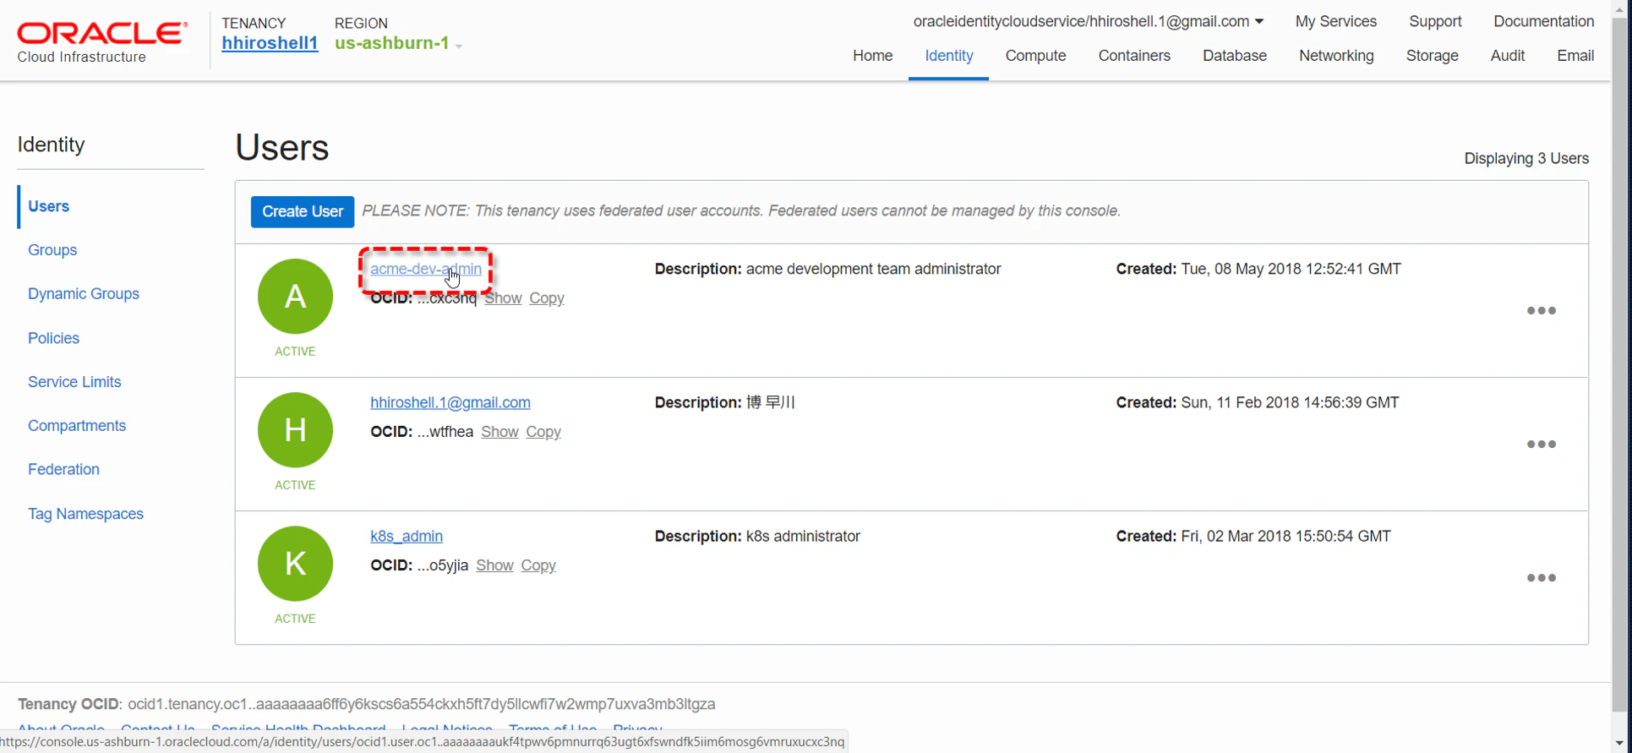Open actions menu for acme-dev-admin row

point(1541,311)
